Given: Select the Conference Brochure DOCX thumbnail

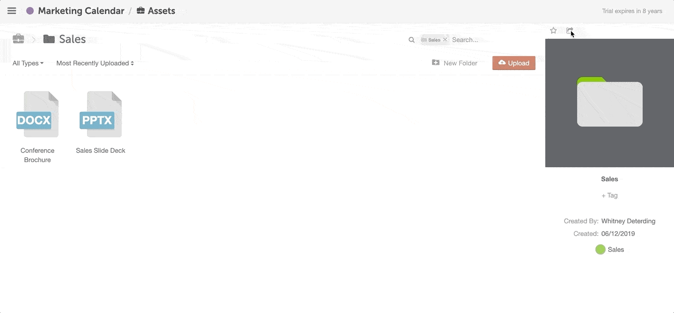Looking at the screenshot, I should 37,114.
